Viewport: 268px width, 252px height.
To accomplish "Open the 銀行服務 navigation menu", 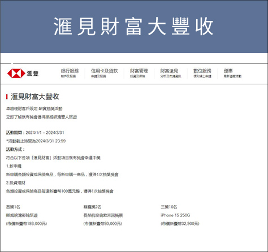I will pos(70,73).
